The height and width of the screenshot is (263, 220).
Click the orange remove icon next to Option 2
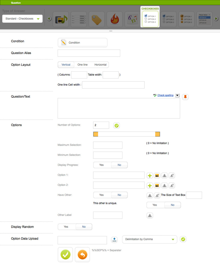pos(157,185)
